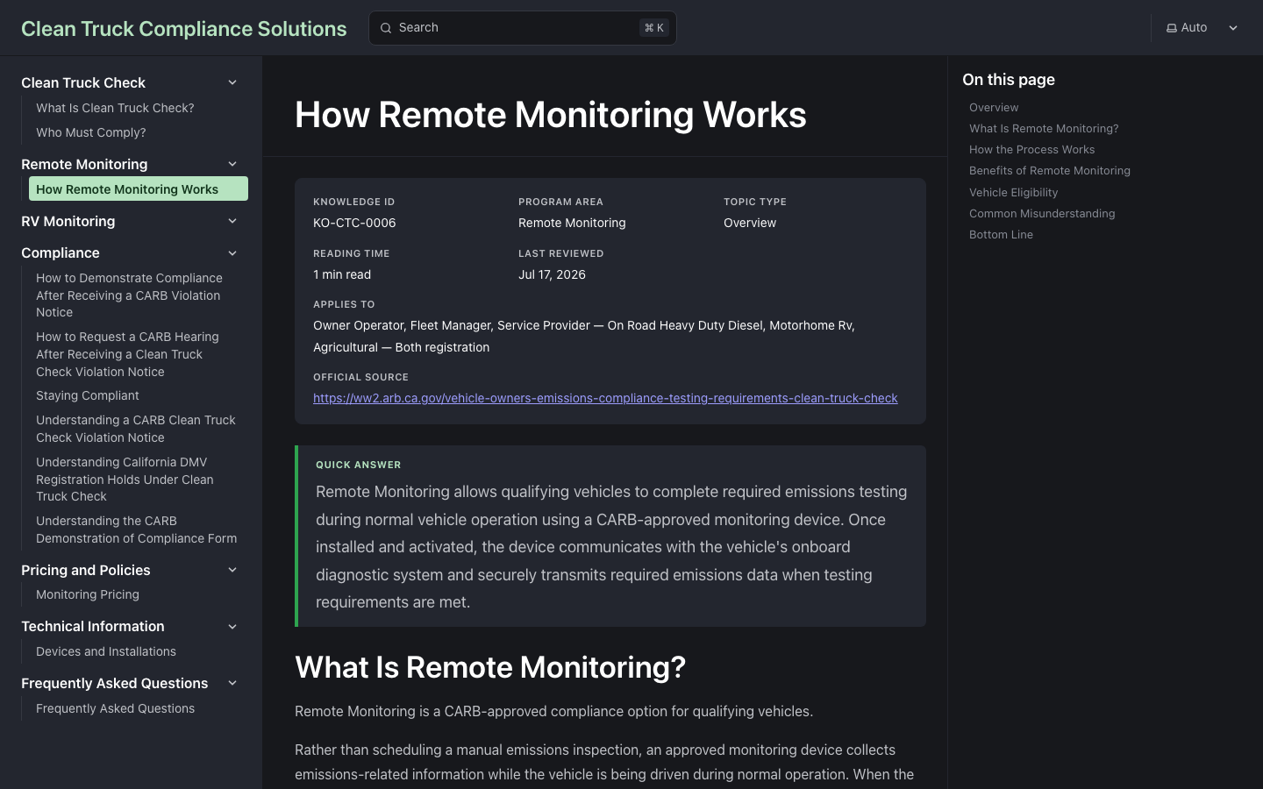Click the Compliance section heading
This screenshot has width=1263, height=789.
(61, 253)
